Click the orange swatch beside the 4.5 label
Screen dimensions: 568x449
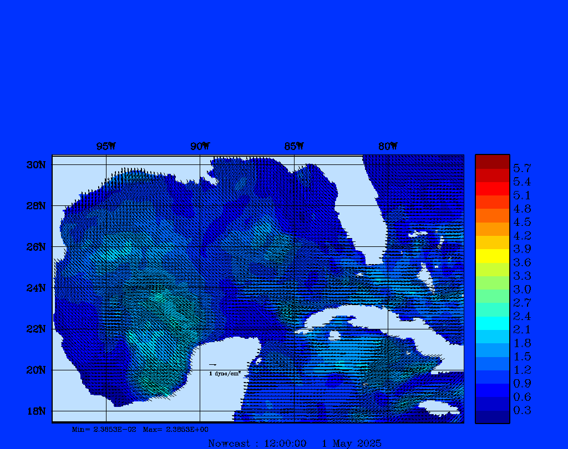tap(492, 215)
